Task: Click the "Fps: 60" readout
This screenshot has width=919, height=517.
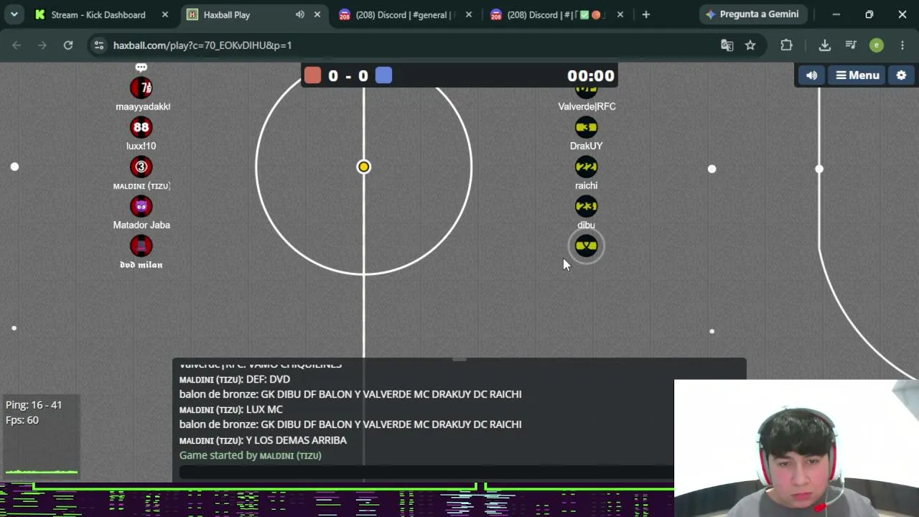Action: click(x=22, y=420)
